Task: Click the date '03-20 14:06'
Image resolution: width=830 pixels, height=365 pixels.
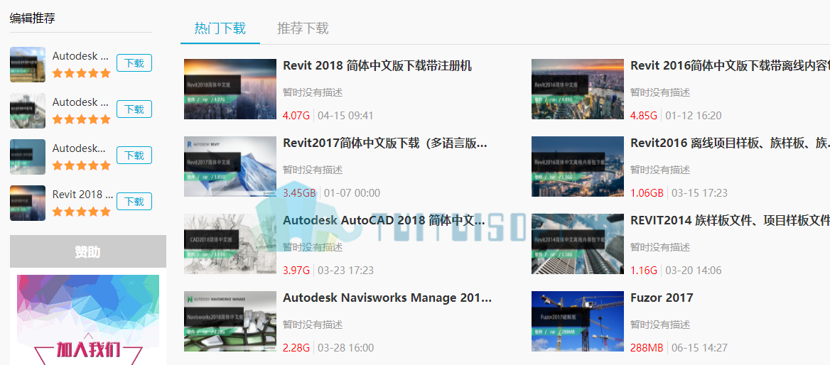Action: click(694, 271)
